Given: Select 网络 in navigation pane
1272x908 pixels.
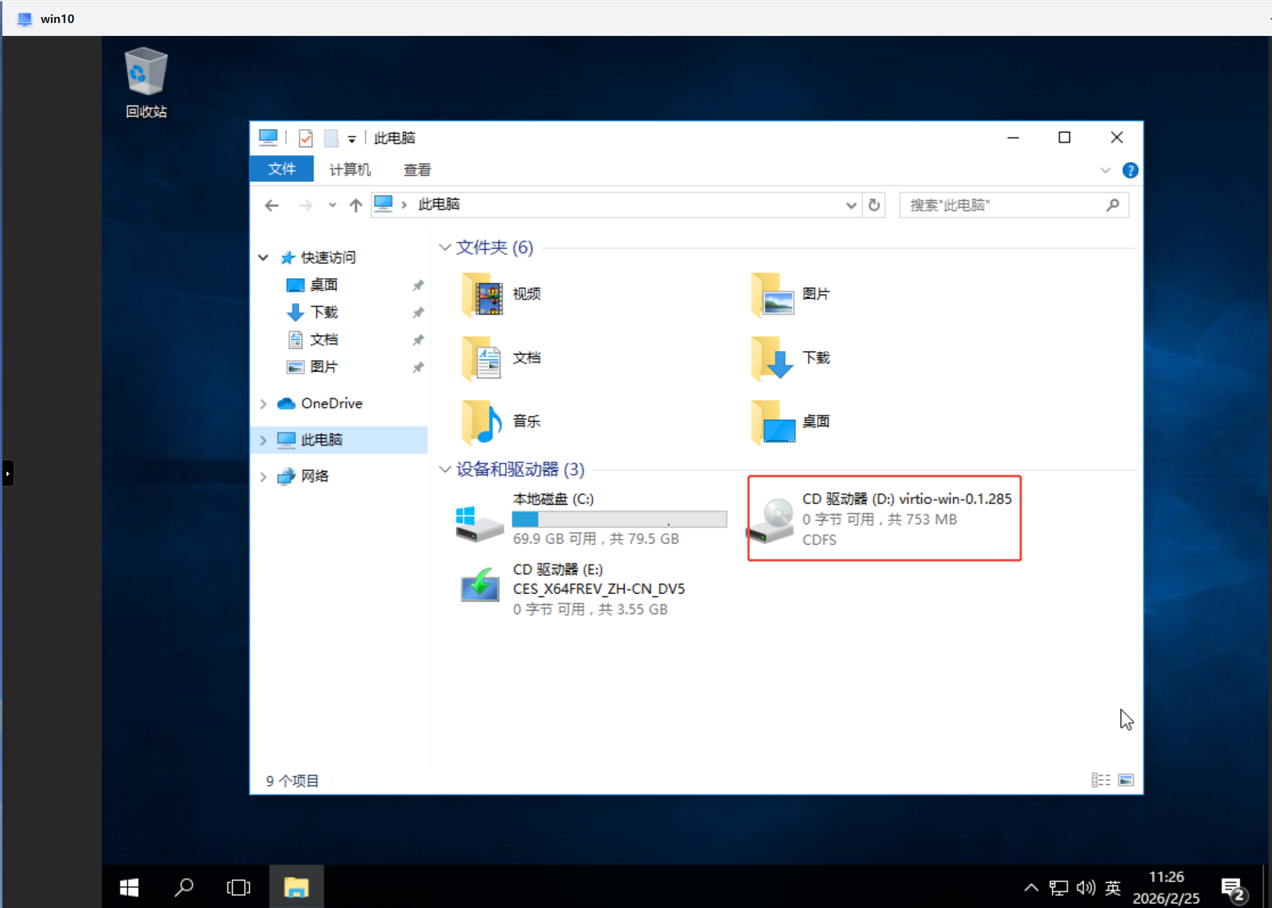Looking at the screenshot, I should point(315,476).
